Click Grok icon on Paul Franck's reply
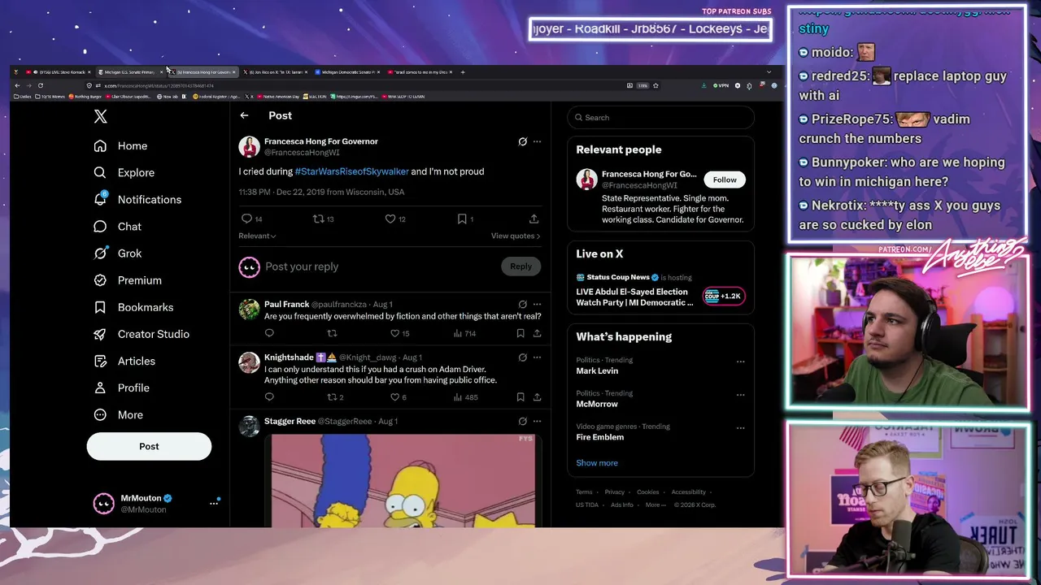 (x=523, y=305)
